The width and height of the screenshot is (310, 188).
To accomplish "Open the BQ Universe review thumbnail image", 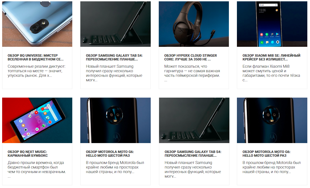I will coord(37,24).
